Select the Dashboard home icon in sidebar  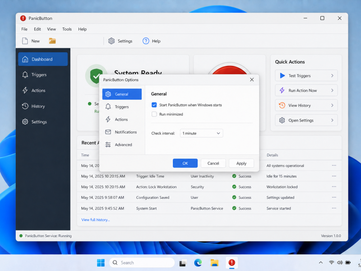click(x=25, y=59)
